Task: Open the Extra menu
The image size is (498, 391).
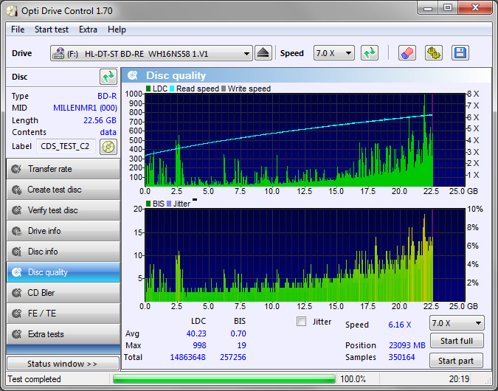Action: [88, 30]
